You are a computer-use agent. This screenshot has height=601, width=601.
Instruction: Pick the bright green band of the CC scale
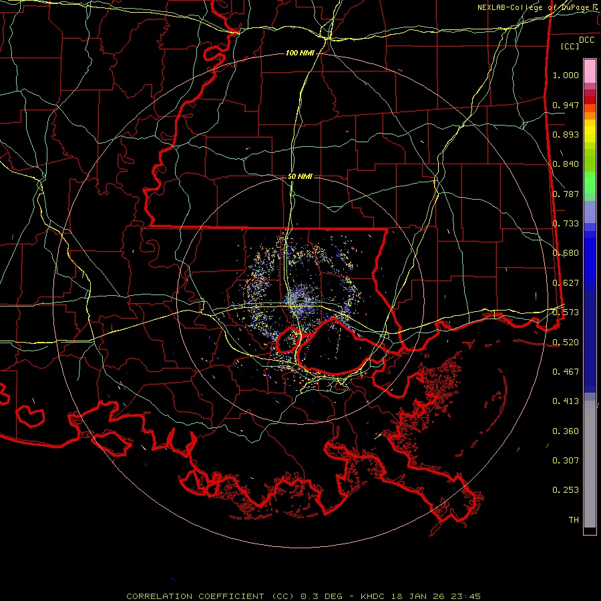pyautogui.click(x=590, y=182)
